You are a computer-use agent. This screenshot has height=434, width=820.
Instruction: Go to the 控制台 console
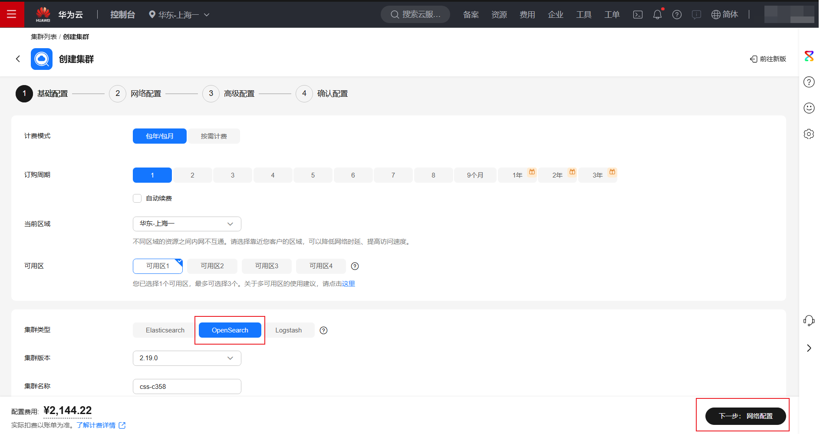[x=123, y=15]
